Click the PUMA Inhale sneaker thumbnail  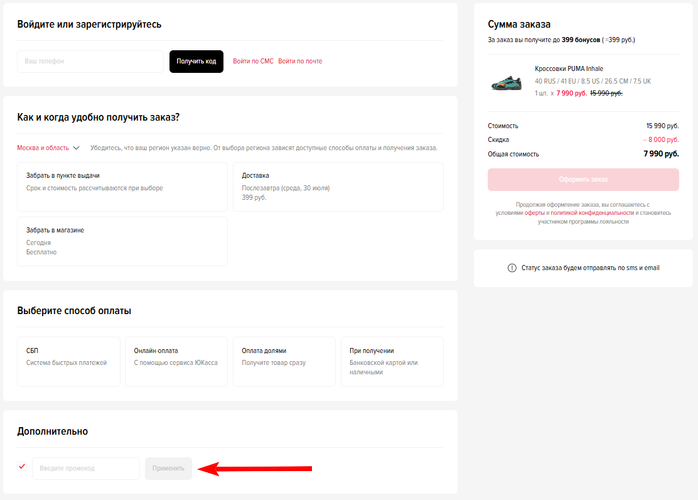point(507,81)
